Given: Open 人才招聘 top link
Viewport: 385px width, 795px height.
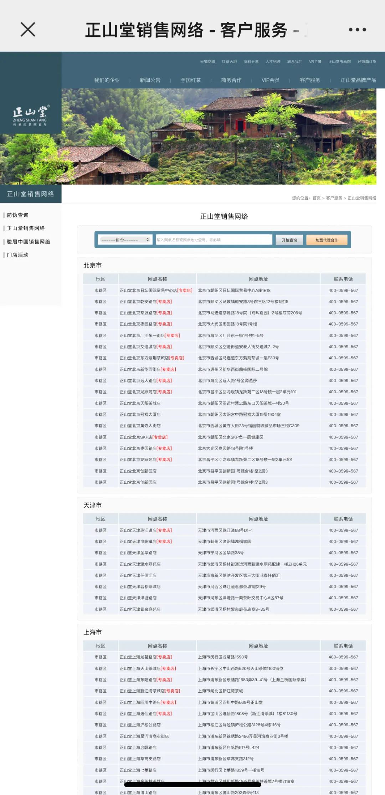Looking at the screenshot, I should tap(273, 62).
